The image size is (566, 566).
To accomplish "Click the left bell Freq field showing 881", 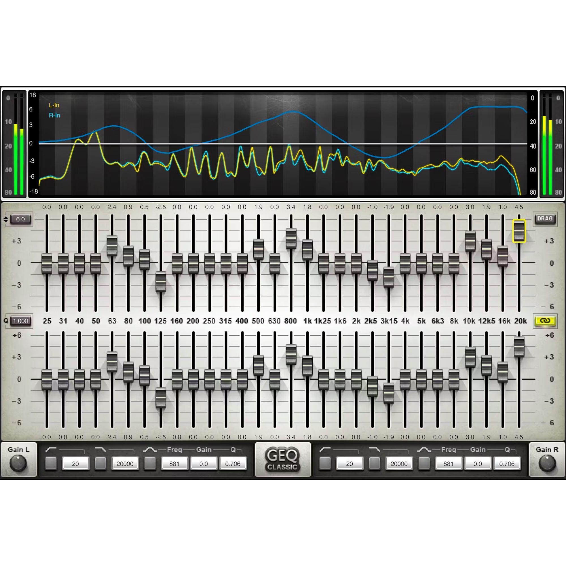I will 174,464.
